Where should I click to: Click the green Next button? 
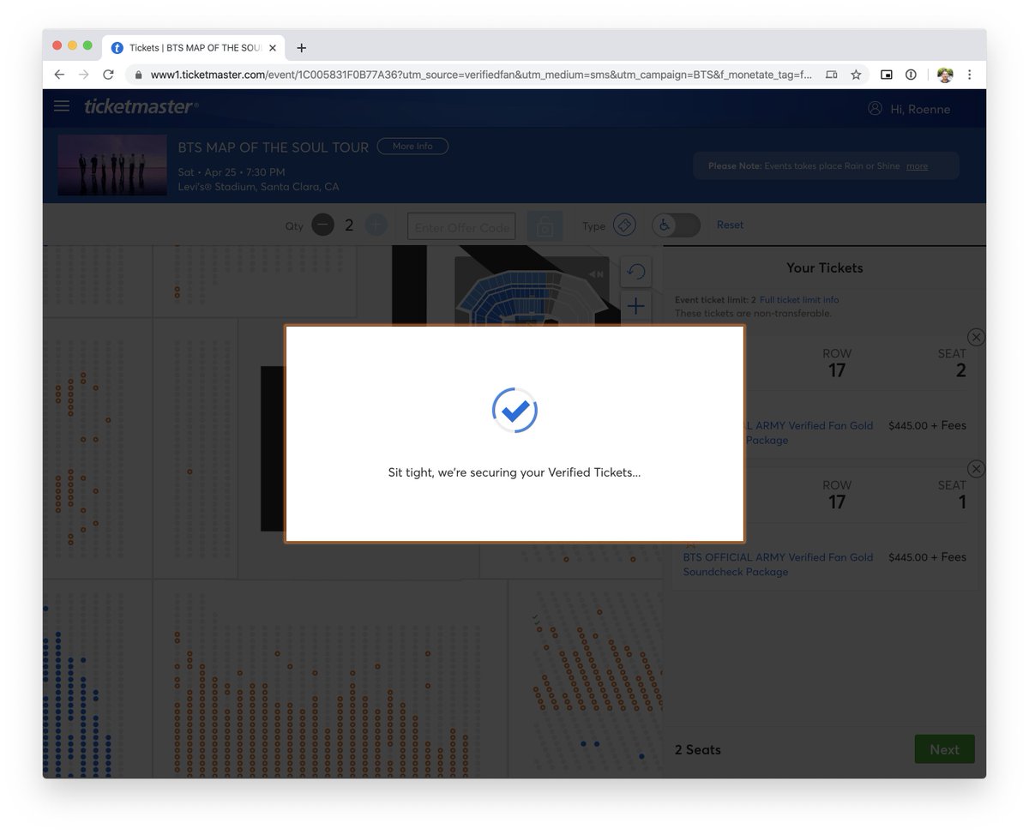(x=944, y=749)
